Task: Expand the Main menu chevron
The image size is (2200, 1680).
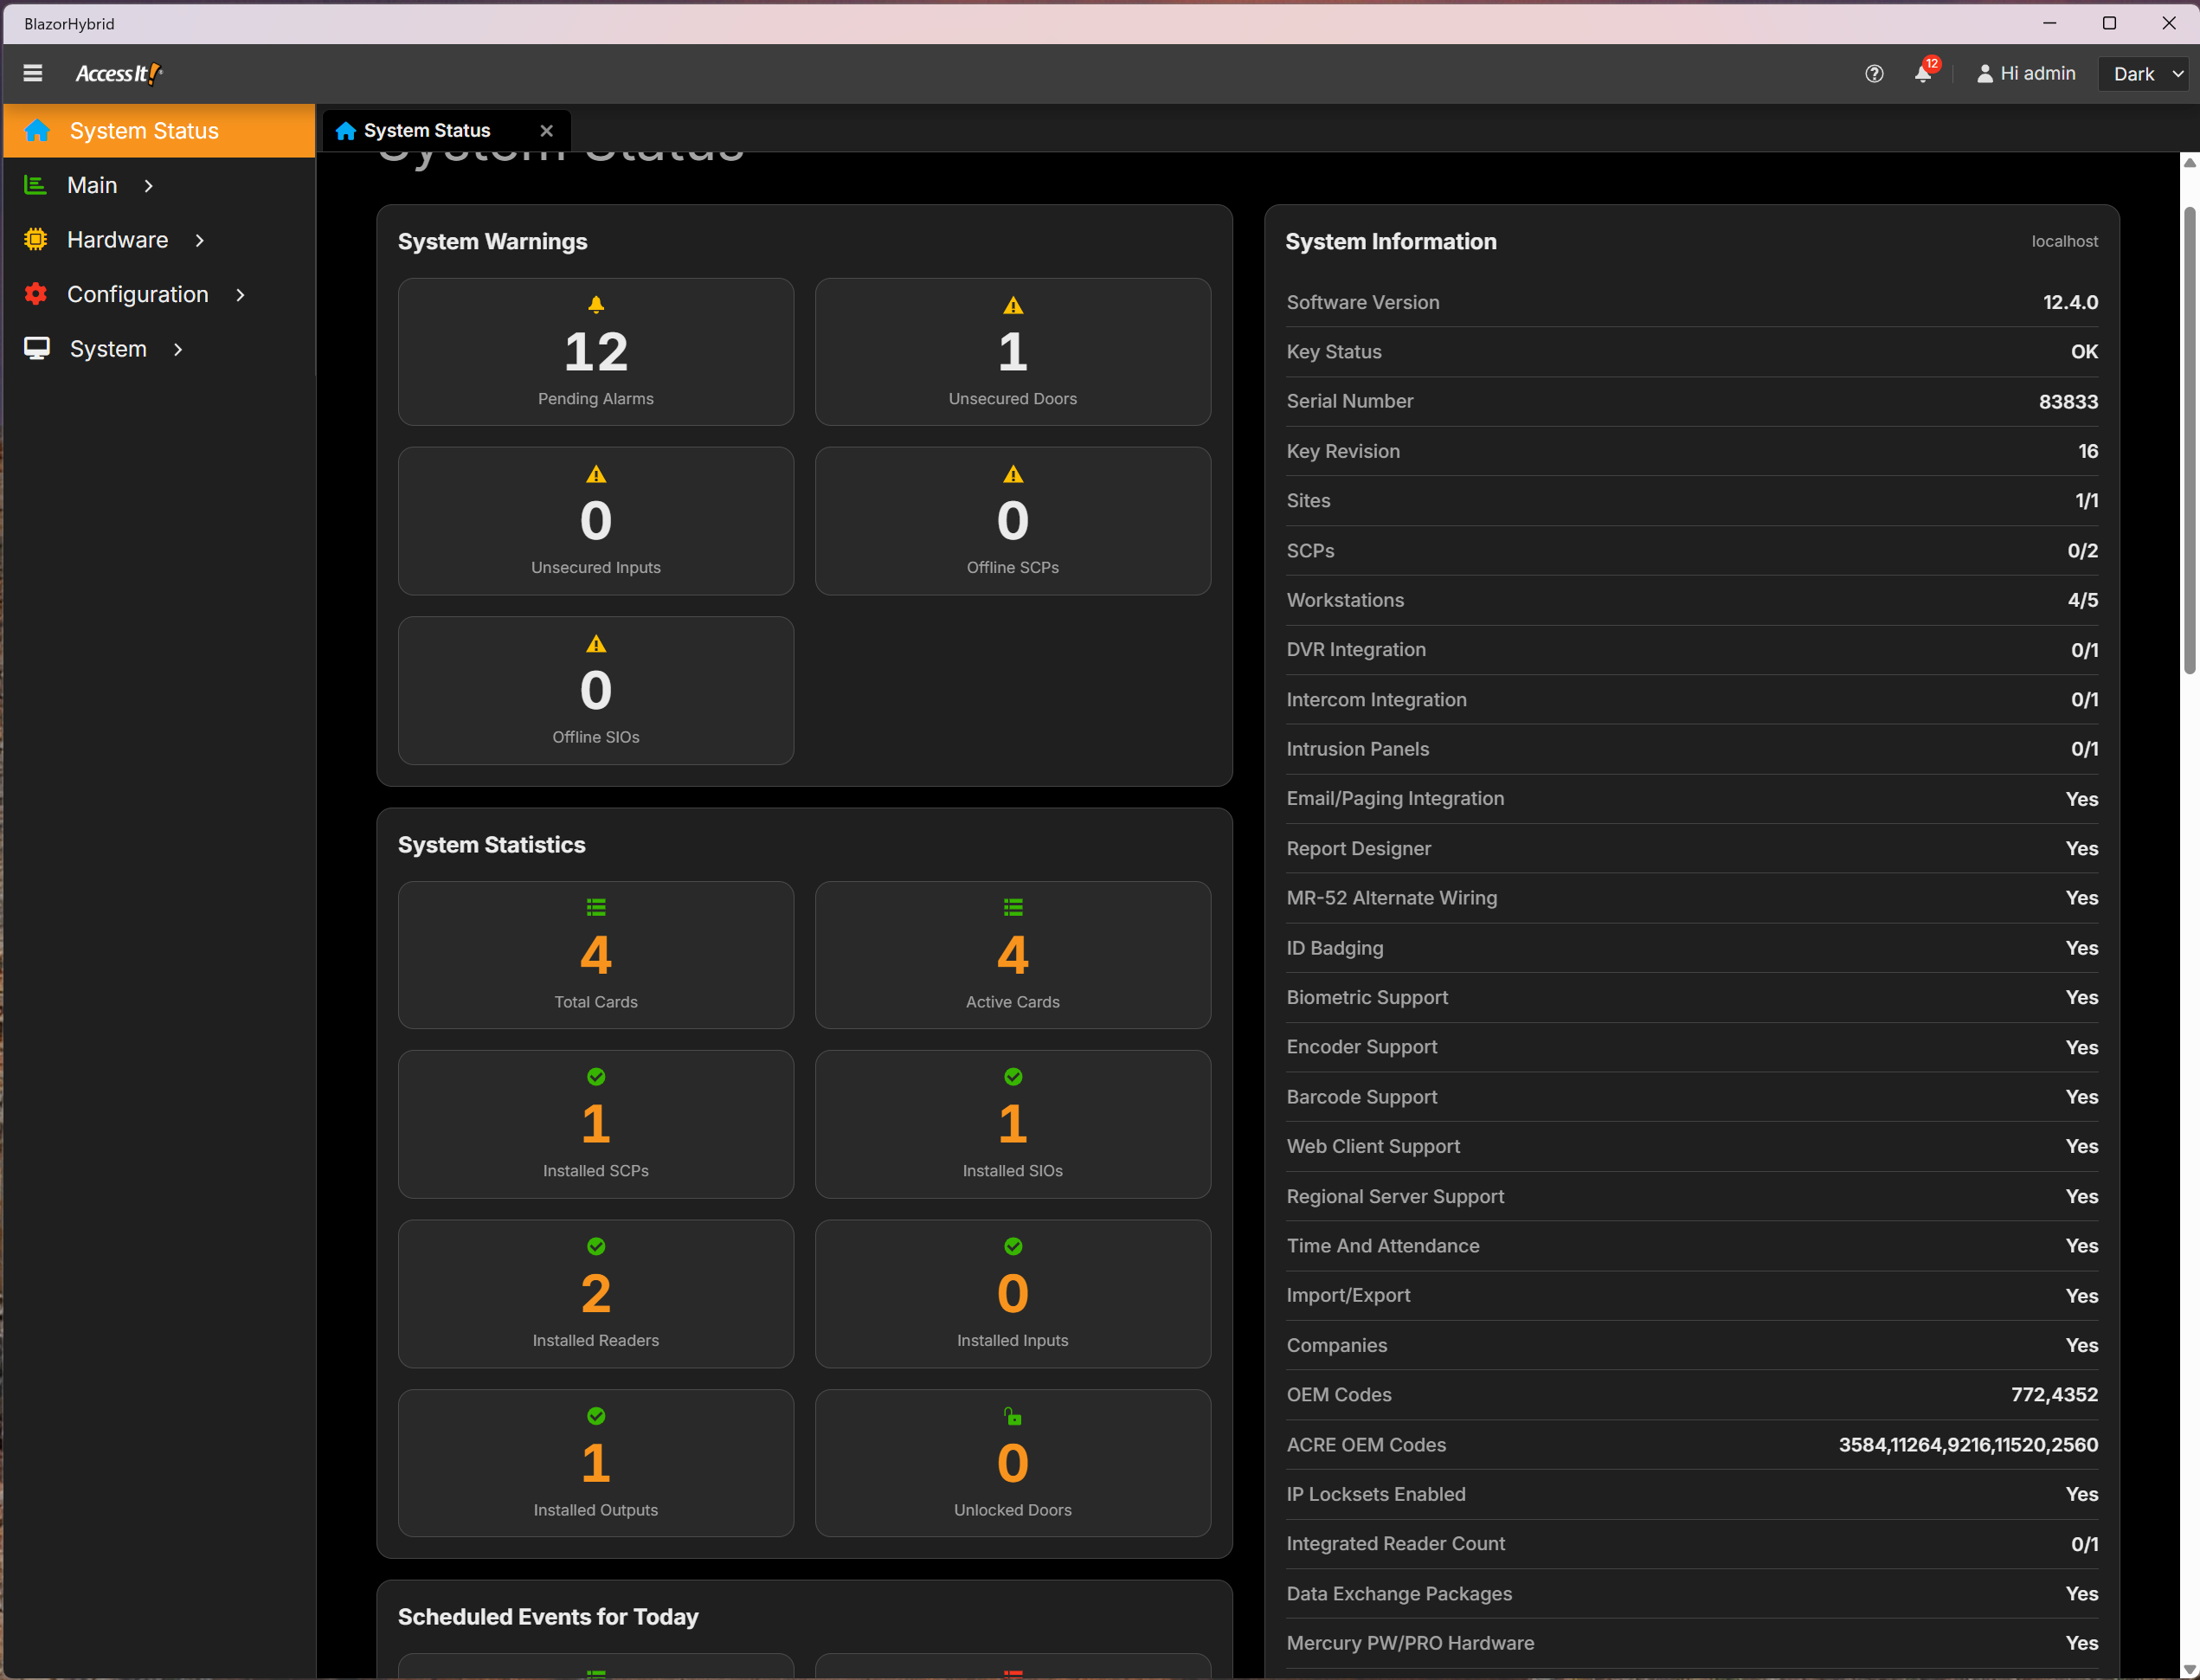Action: 148,186
